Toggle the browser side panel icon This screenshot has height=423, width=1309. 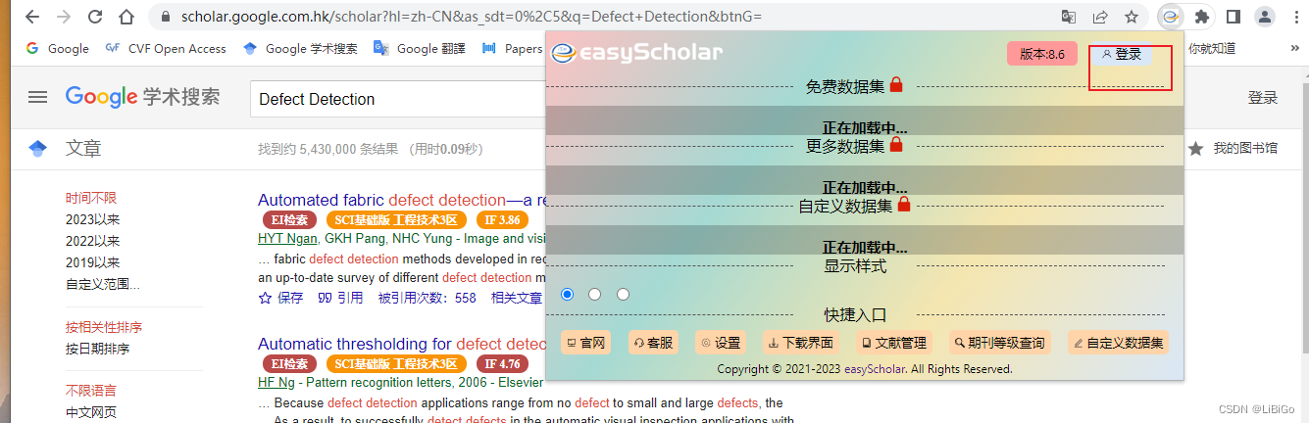tap(1233, 17)
